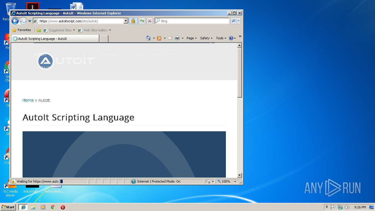The image size is (375, 211).
Task: Click the address bar URL field
Action: coord(78,21)
